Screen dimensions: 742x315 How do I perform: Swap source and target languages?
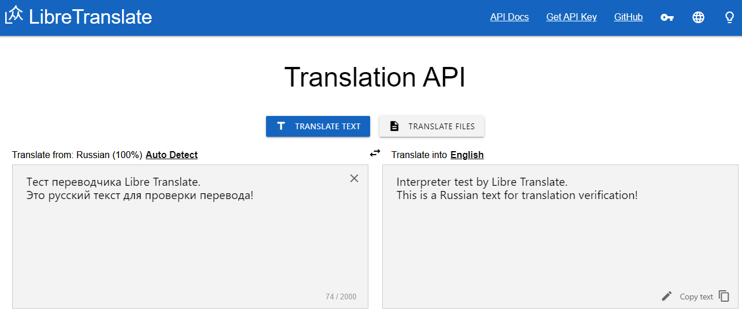point(375,153)
